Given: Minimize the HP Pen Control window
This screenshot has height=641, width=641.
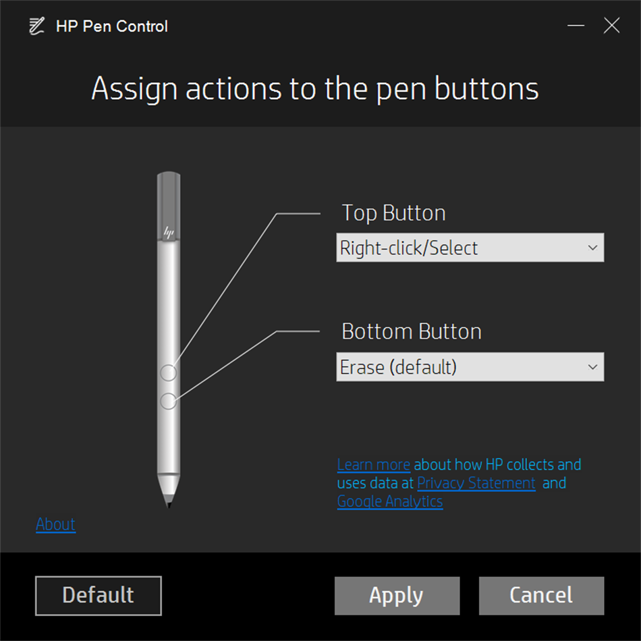Looking at the screenshot, I should (576, 26).
